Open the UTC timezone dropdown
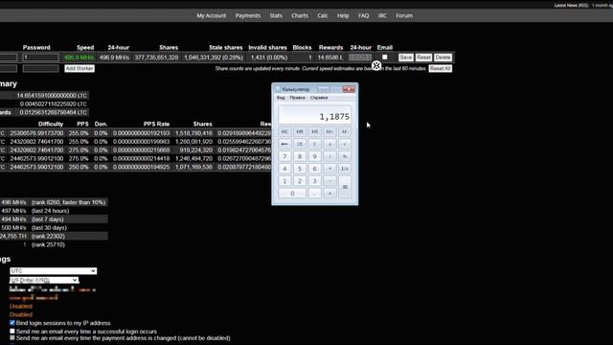 click(x=54, y=270)
